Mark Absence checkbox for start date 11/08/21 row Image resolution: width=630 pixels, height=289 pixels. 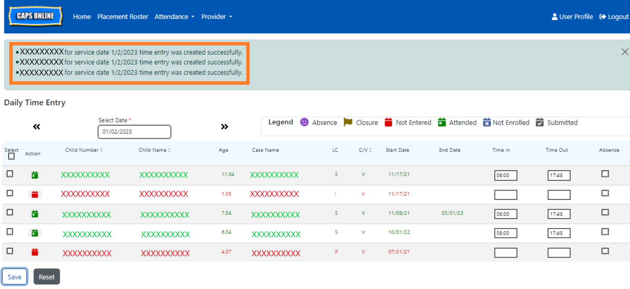click(x=605, y=213)
